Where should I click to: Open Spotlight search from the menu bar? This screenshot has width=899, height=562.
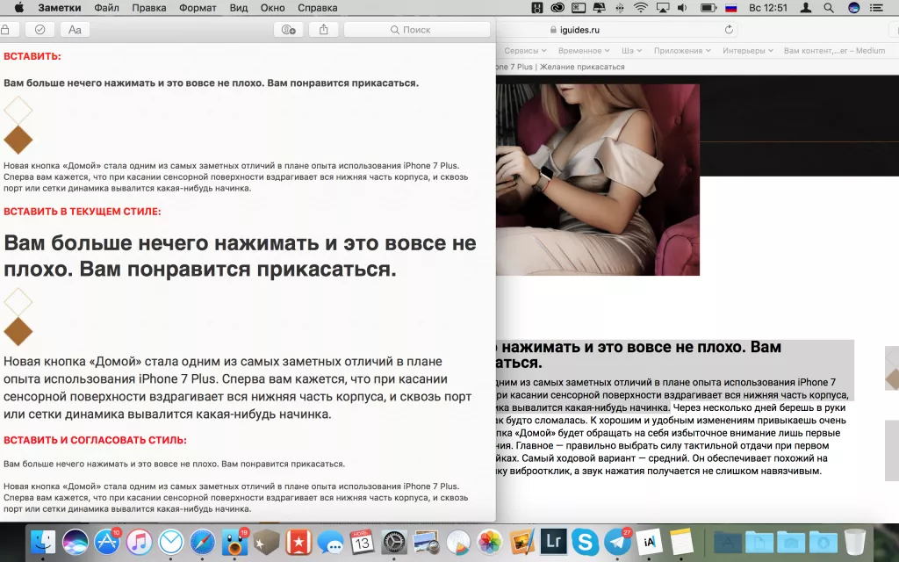[x=828, y=8]
